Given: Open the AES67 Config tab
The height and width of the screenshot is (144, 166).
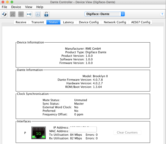Looking at the screenshot, I should 140,22.
